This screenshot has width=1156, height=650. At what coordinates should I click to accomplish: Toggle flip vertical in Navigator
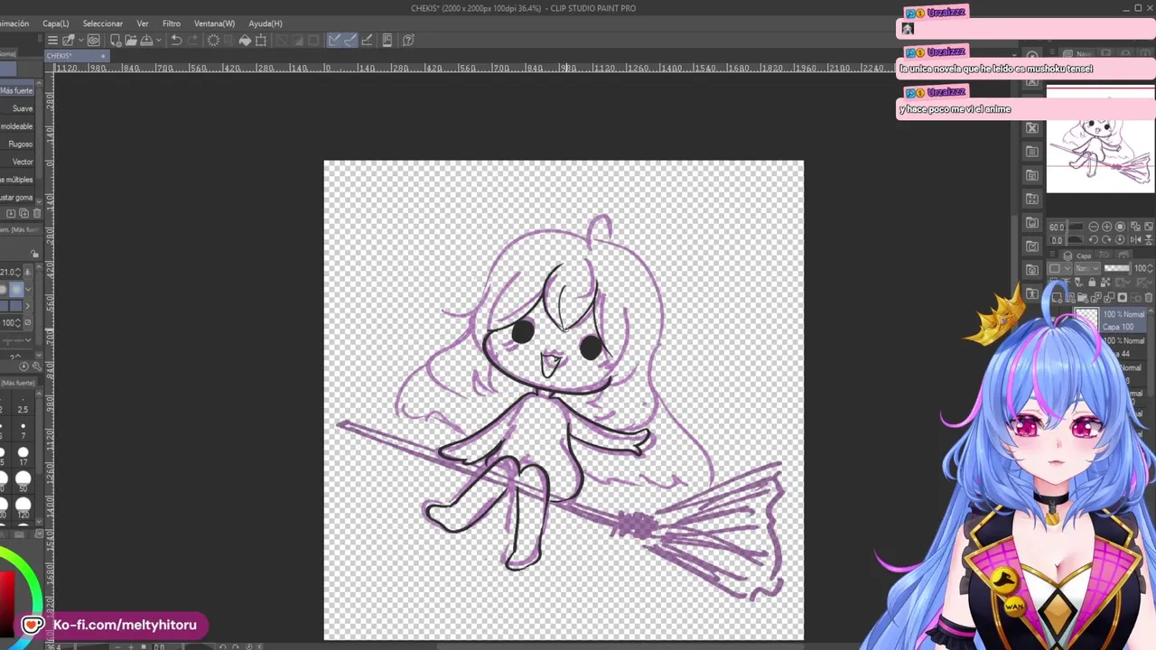coord(1149,239)
